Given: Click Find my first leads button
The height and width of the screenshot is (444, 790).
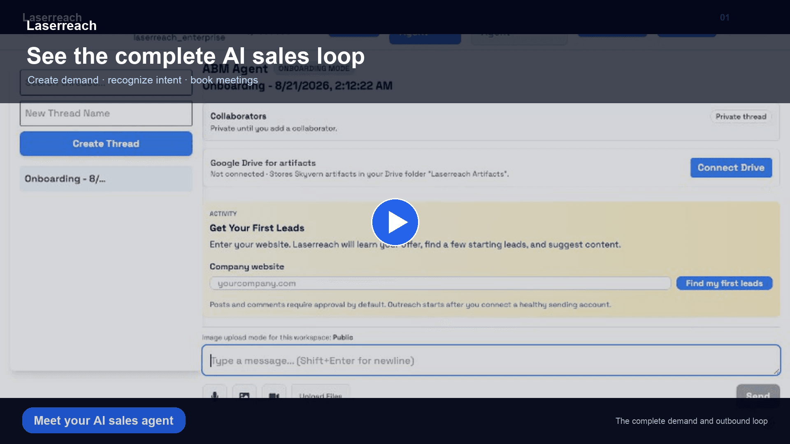Looking at the screenshot, I should [x=724, y=283].
